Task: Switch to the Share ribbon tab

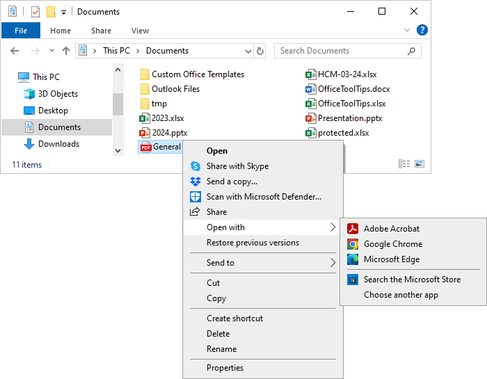Action: tap(102, 31)
